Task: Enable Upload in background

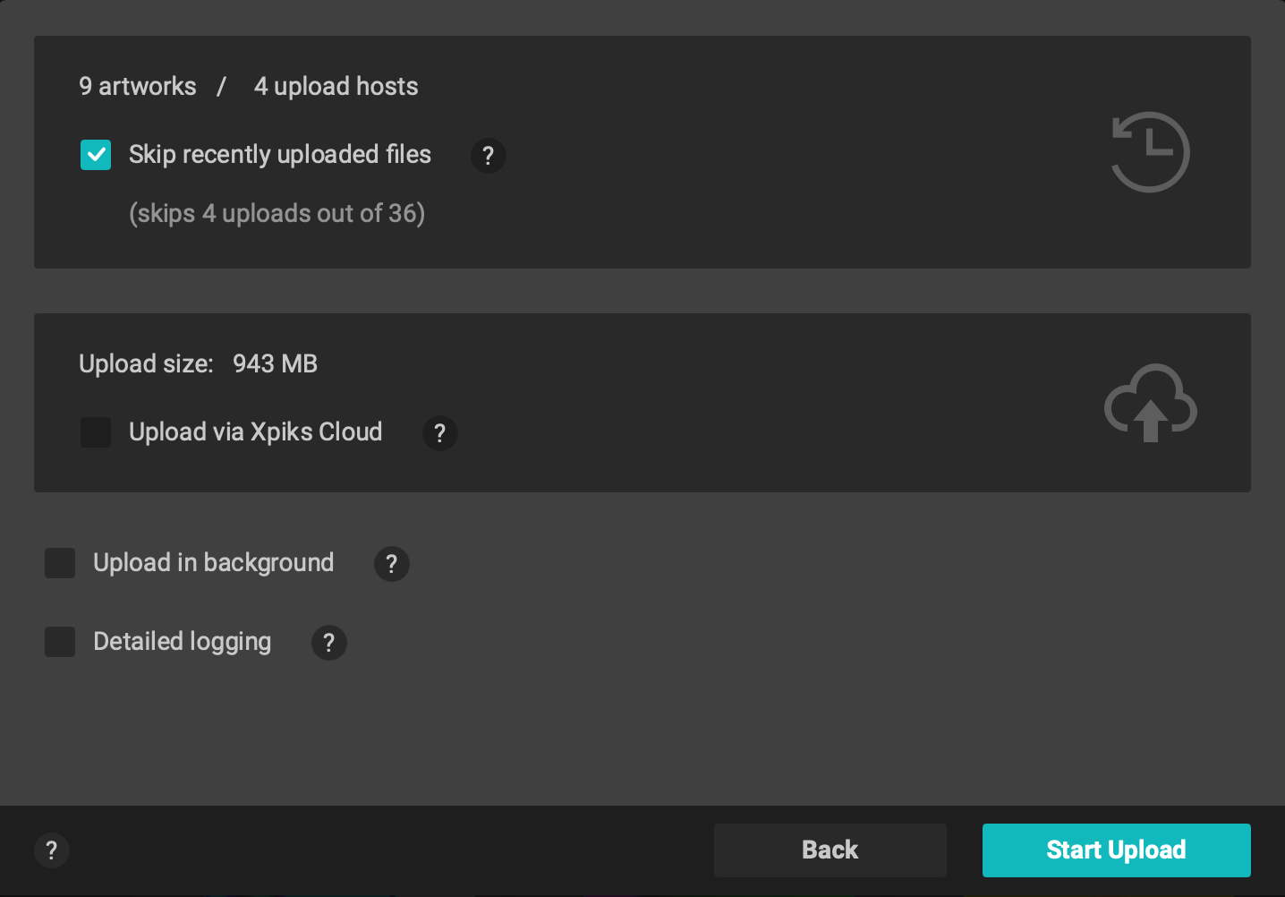Action: pyautogui.click(x=60, y=563)
